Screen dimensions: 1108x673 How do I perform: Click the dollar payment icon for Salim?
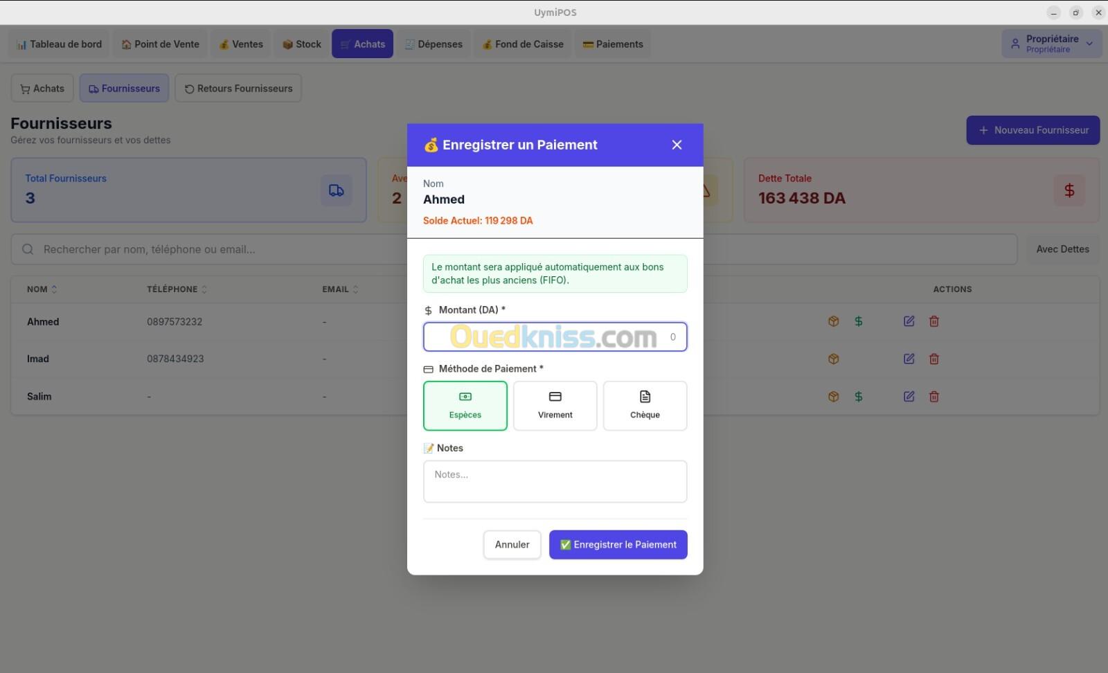click(859, 397)
